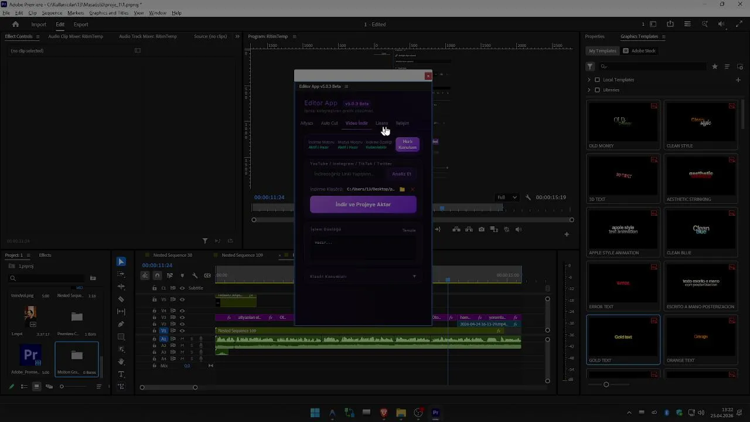This screenshot has width=750, height=422.
Task: Switch to Auto Cut tab in Editor App
Action: 329,123
